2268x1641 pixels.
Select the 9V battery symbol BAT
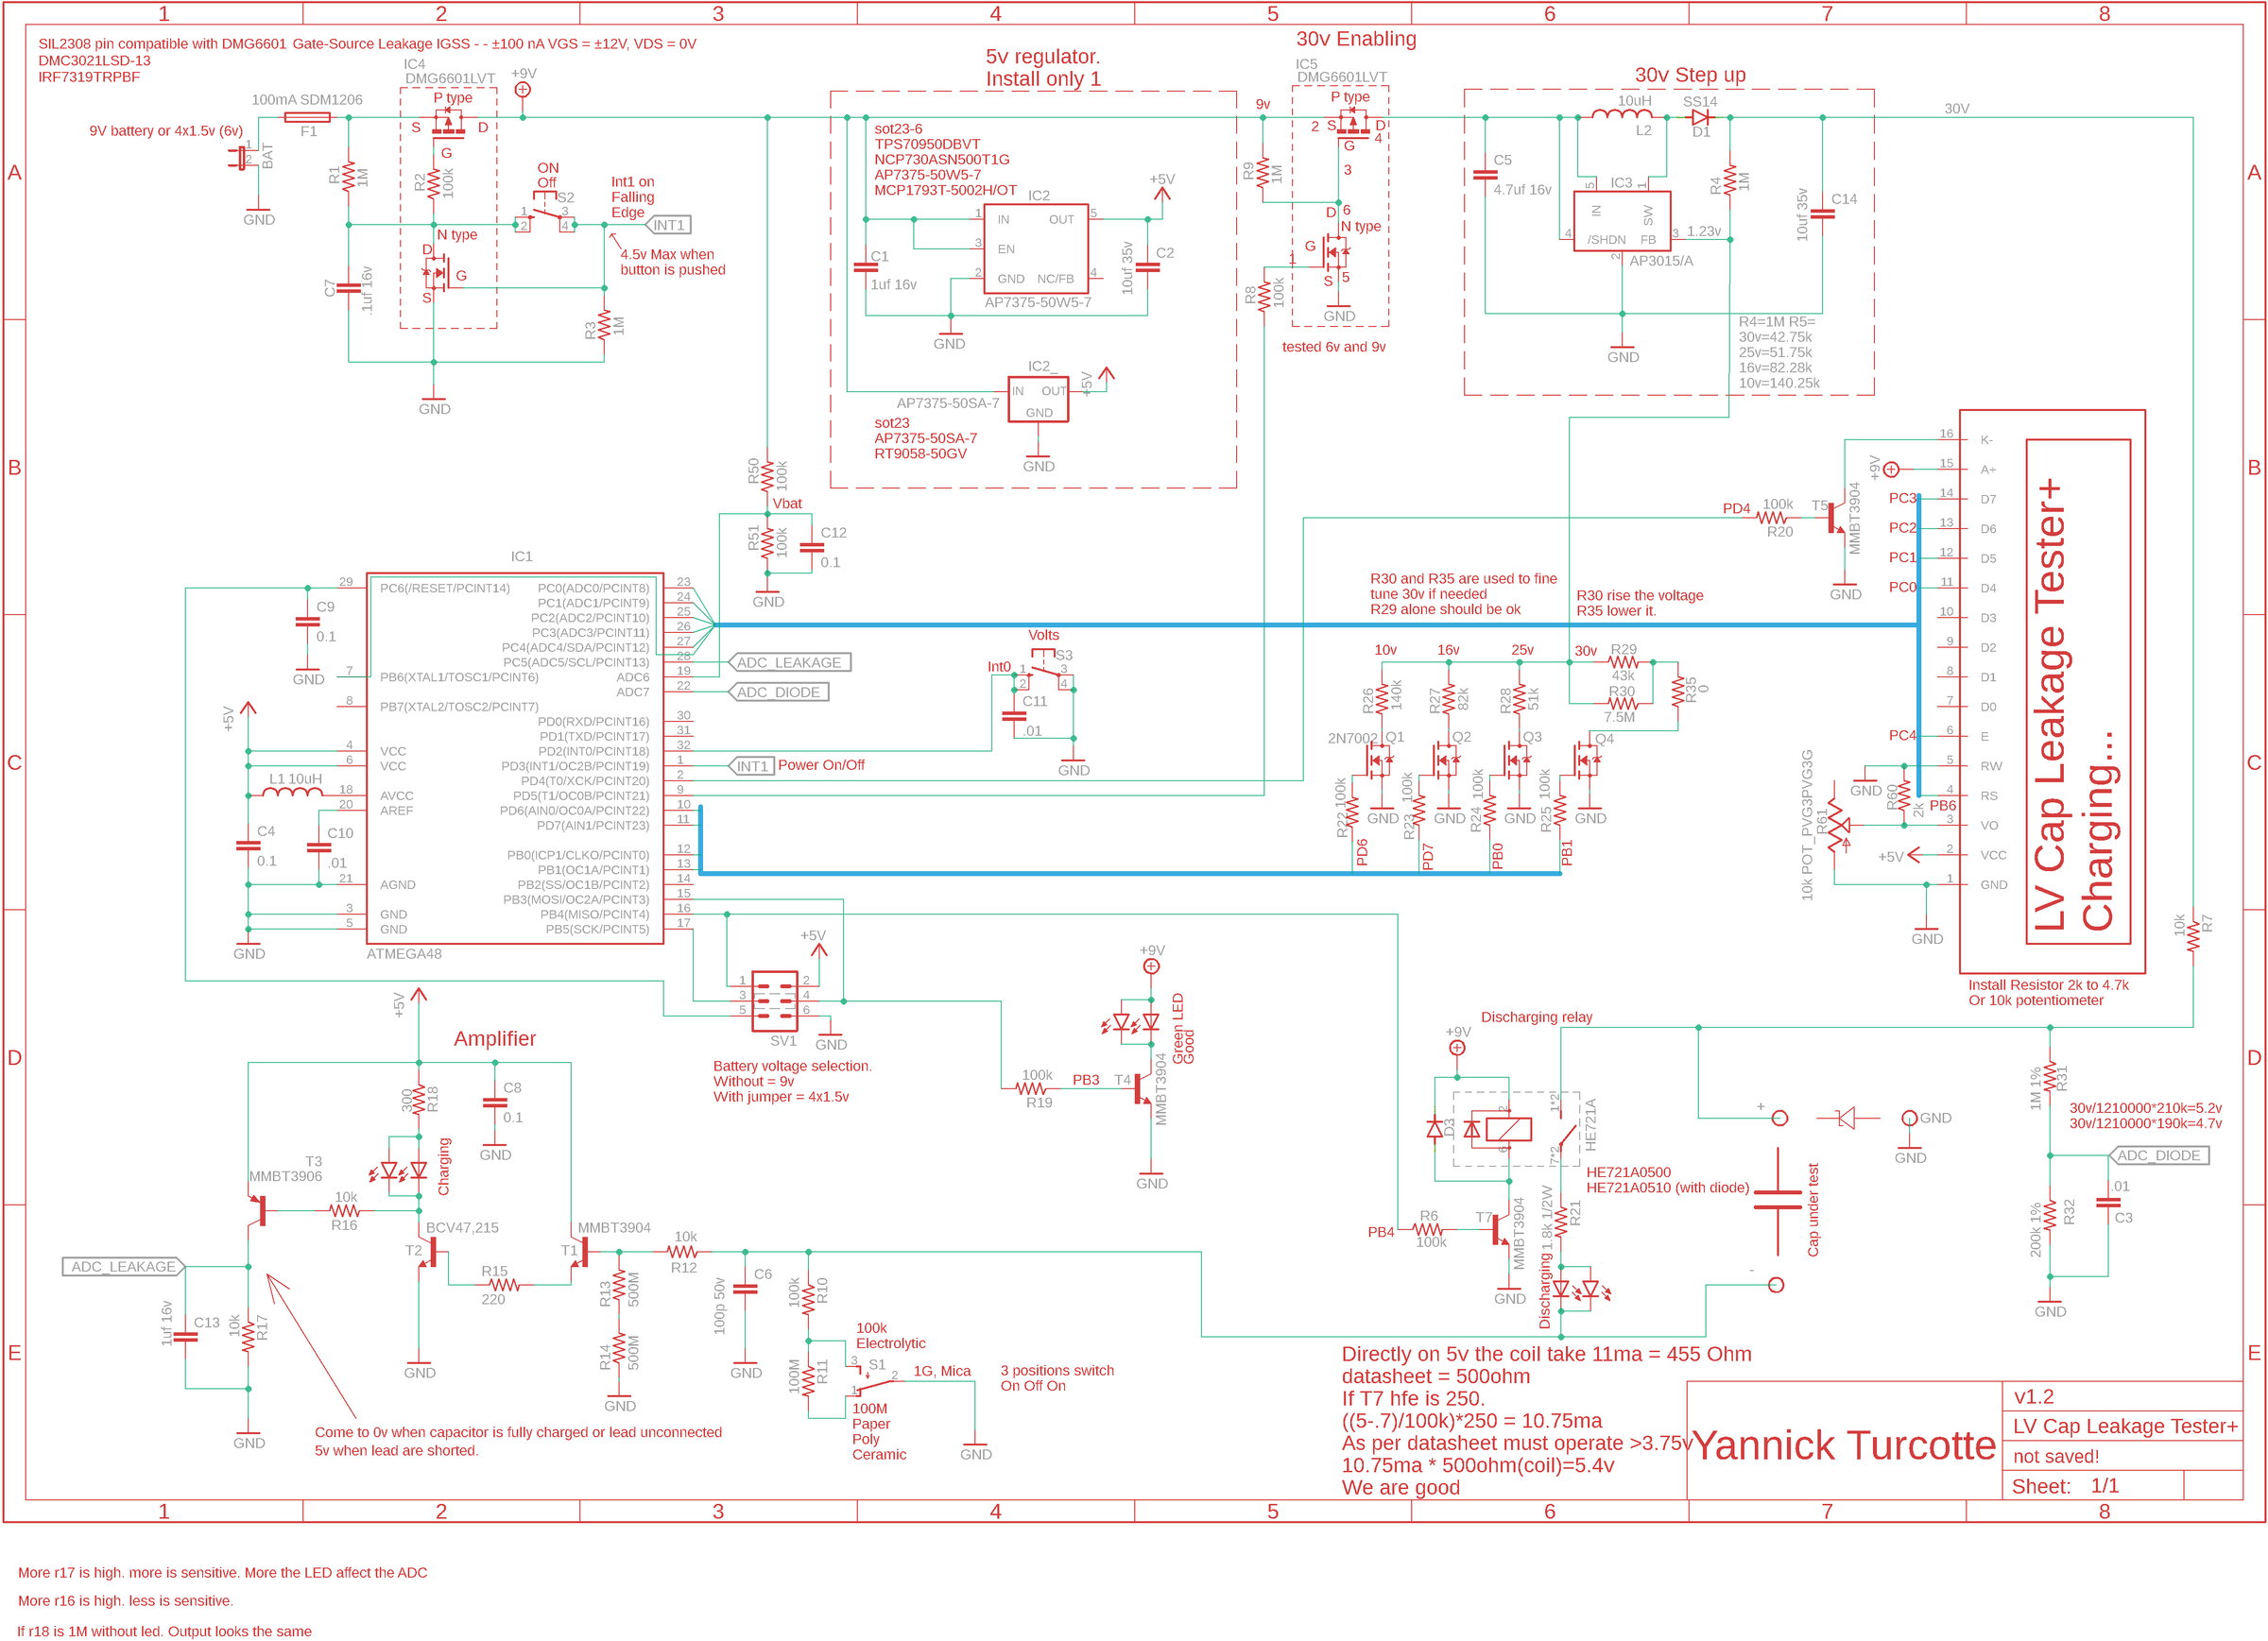coord(245,160)
